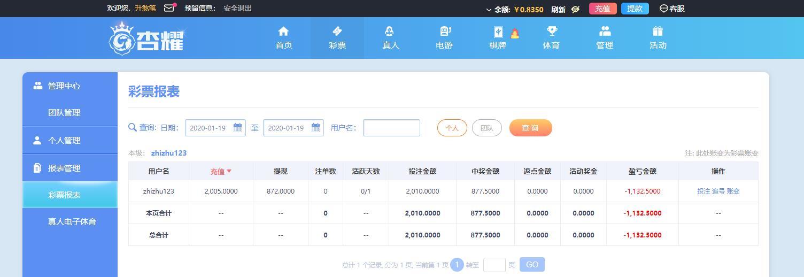Click the end date field
804x277 pixels.
(x=293, y=128)
